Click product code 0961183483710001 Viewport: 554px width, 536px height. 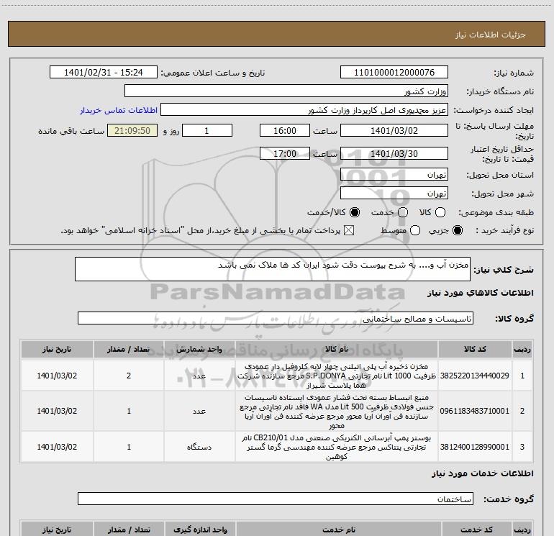pyautogui.click(x=475, y=411)
